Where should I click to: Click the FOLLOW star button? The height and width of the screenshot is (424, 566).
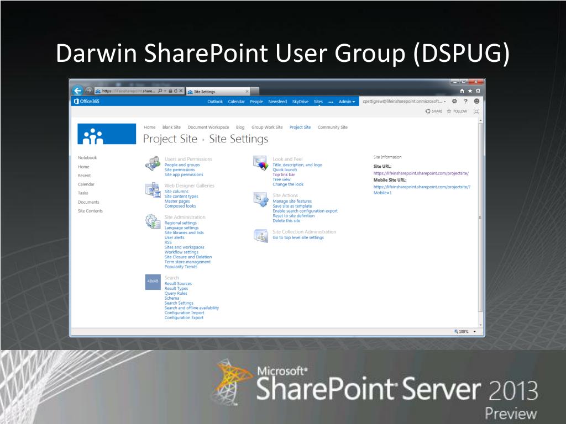457,111
